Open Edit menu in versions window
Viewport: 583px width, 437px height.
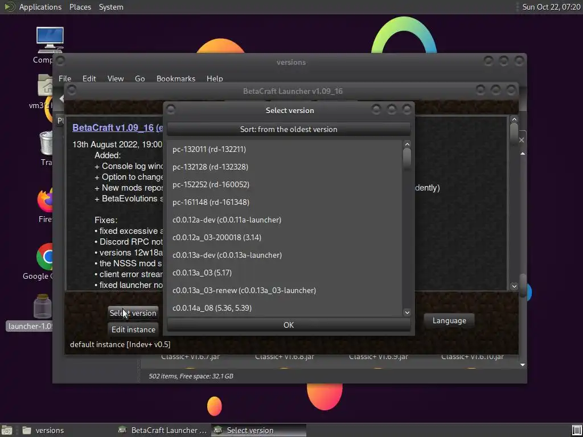(x=89, y=79)
